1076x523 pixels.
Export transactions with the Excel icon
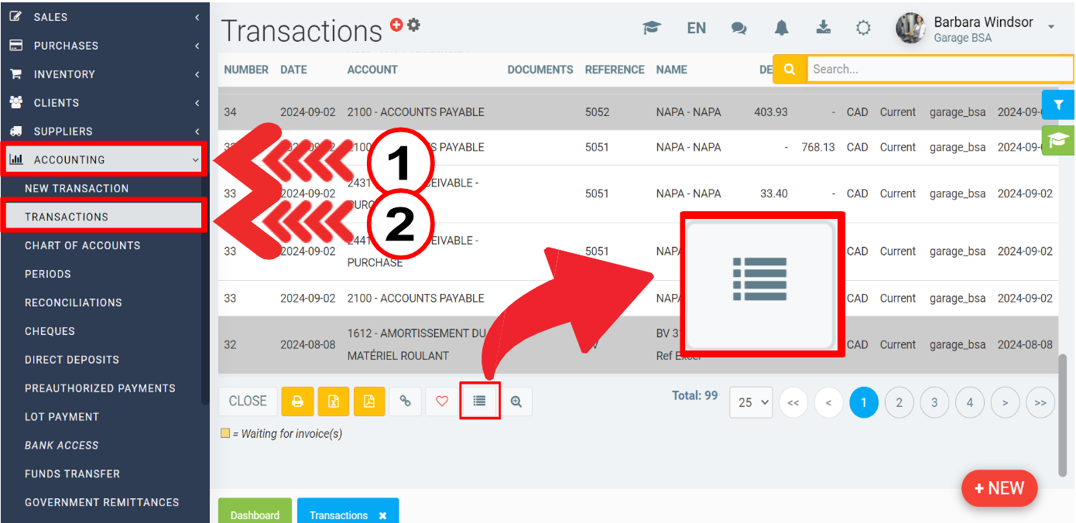pos(333,402)
